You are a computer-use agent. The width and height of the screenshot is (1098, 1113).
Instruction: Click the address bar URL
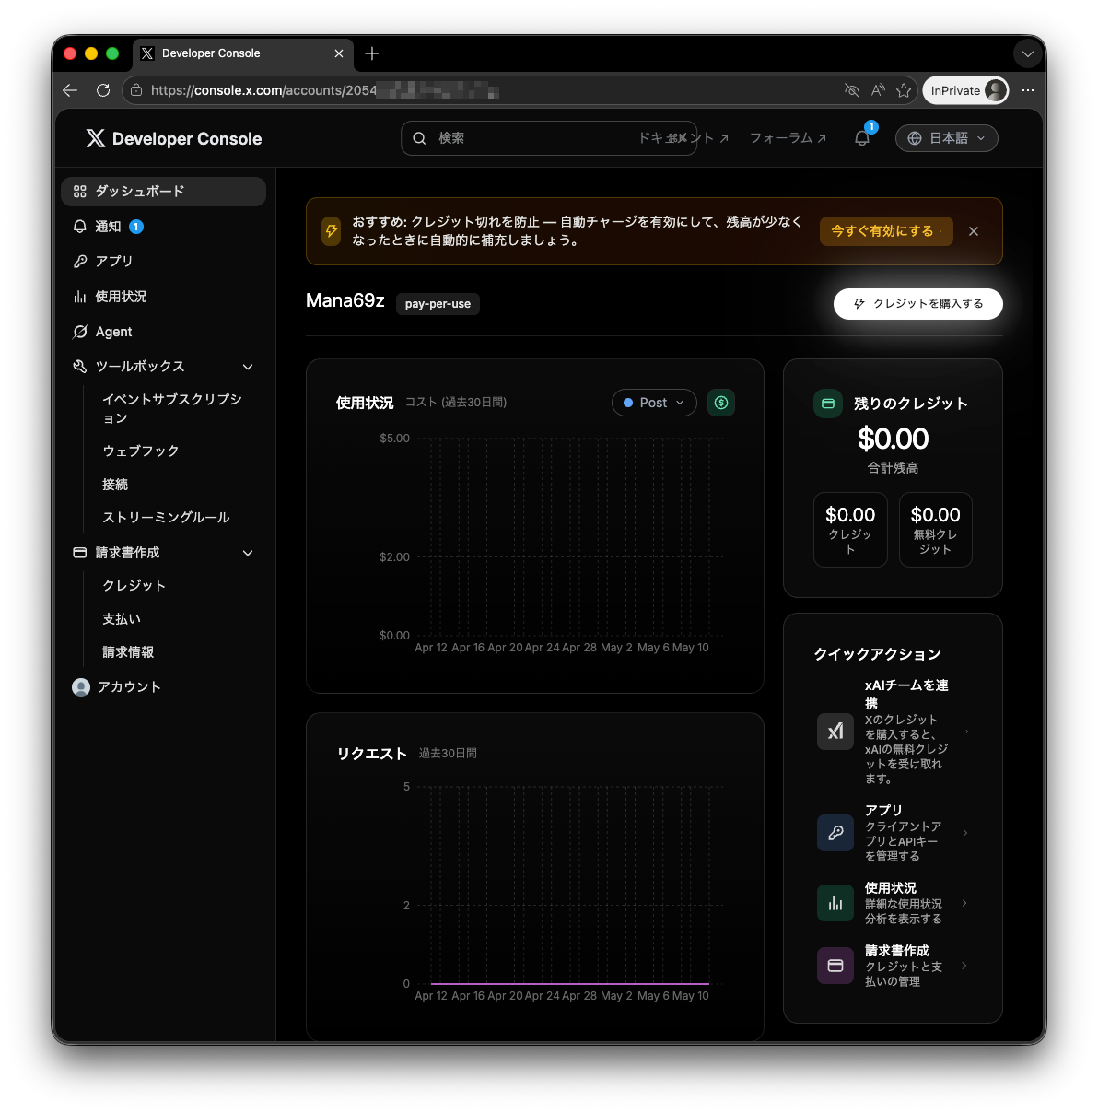(324, 90)
